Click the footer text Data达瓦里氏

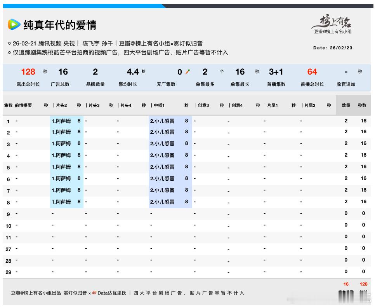(x=112, y=293)
